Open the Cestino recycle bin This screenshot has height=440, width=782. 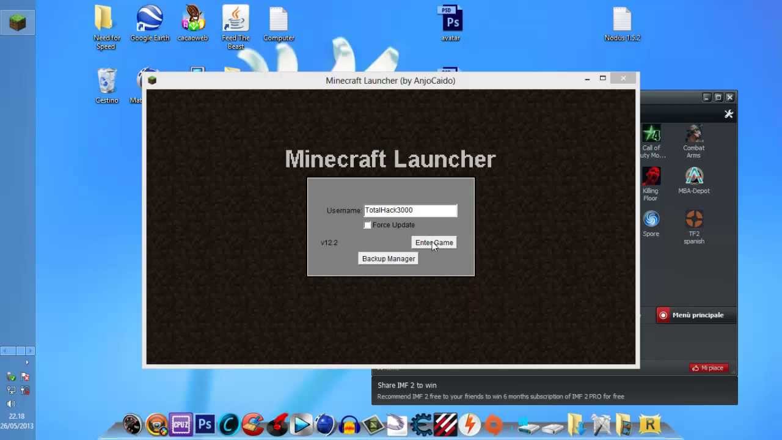click(107, 86)
